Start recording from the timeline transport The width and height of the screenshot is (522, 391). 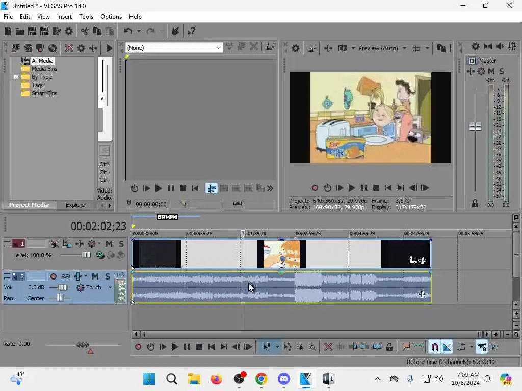[x=138, y=347]
